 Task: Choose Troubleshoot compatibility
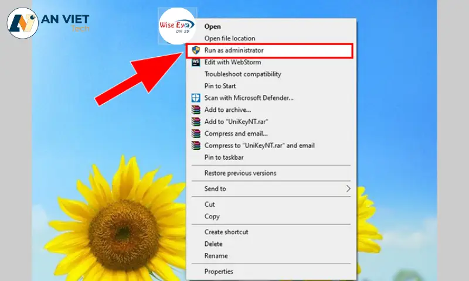242,74
